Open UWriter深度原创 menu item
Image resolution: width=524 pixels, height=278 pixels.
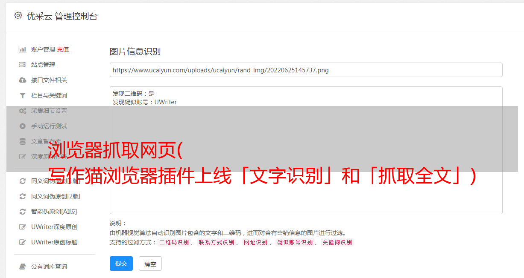click(54, 227)
